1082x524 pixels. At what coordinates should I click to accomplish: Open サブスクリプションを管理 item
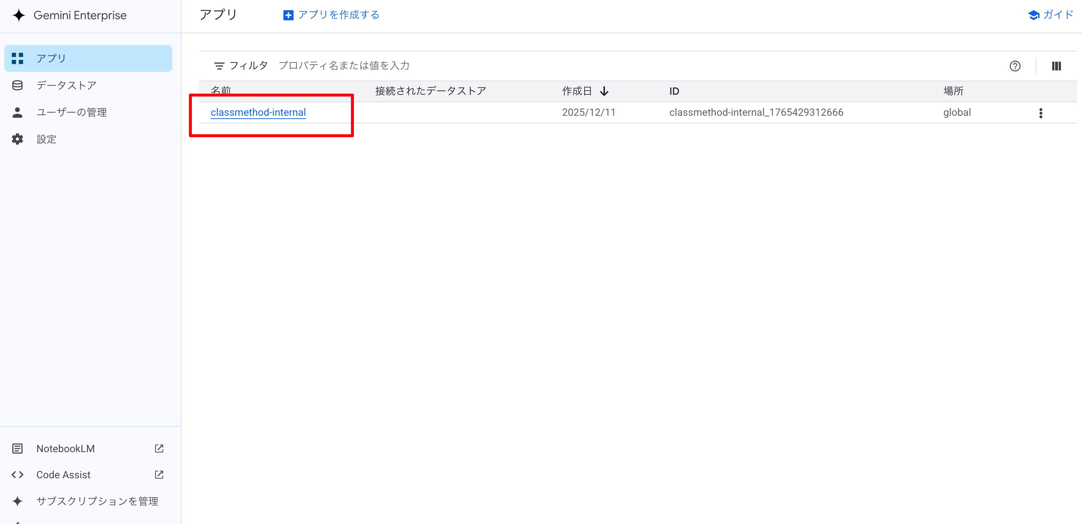(97, 501)
